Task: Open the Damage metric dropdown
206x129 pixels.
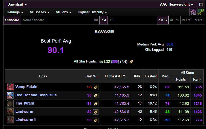Action: pyautogui.click(x=15, y=12)
